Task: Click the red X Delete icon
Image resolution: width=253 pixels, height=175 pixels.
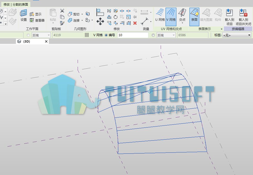Action: pos(135,23)
